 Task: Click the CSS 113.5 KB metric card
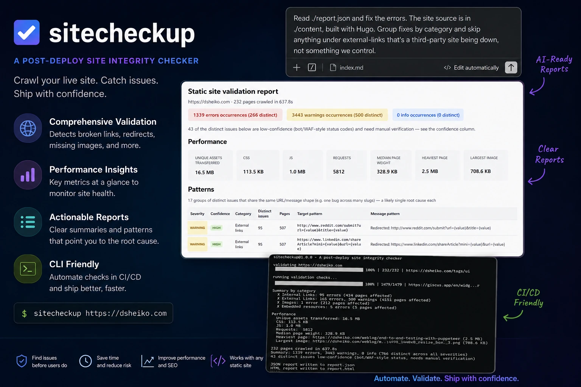(258, 165)
